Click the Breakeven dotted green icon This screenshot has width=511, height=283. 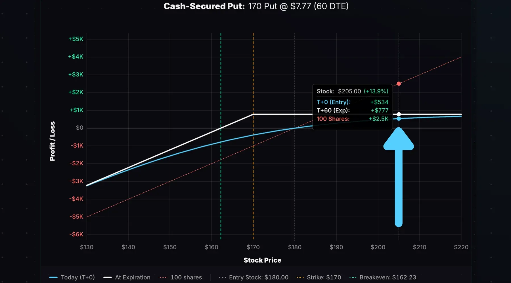pyautogui.click(x=353, y=277)
